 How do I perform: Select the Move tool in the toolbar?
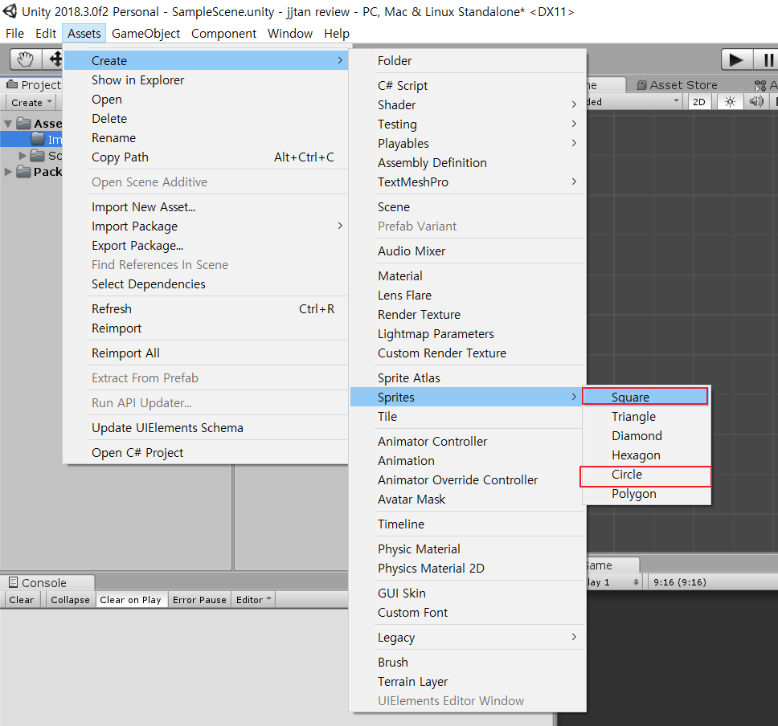[54, 59]
